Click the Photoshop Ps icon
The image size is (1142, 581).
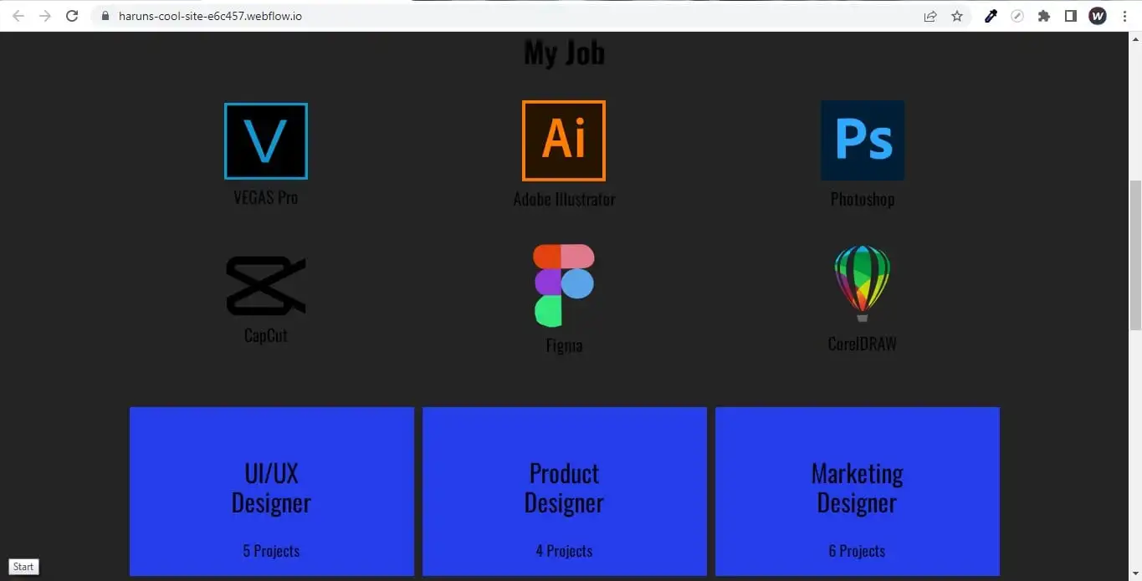pos(863,140)
